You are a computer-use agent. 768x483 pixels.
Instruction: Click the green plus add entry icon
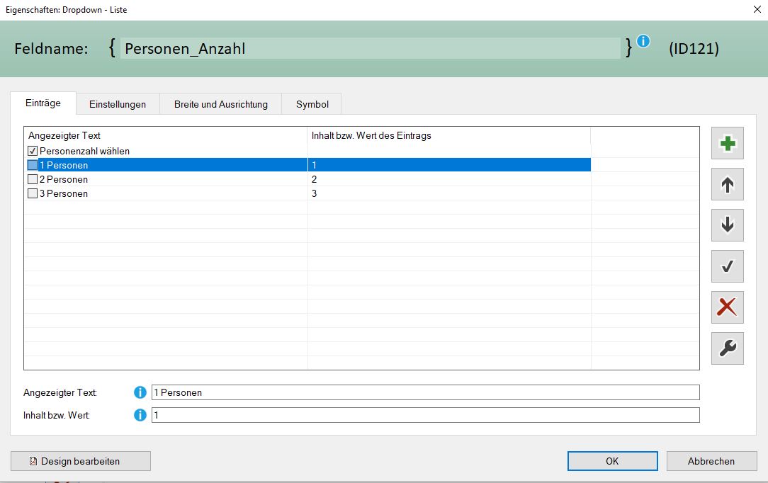(727, 144)
